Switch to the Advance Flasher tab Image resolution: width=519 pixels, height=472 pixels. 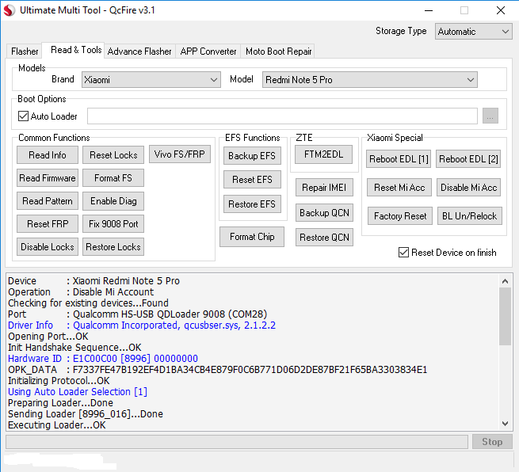[x=139, y=51]
